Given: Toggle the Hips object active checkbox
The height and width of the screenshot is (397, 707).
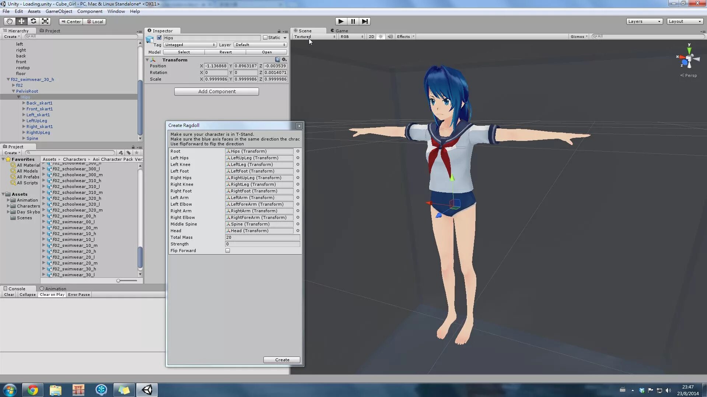Looking at the screenshot, I should 159,38.
